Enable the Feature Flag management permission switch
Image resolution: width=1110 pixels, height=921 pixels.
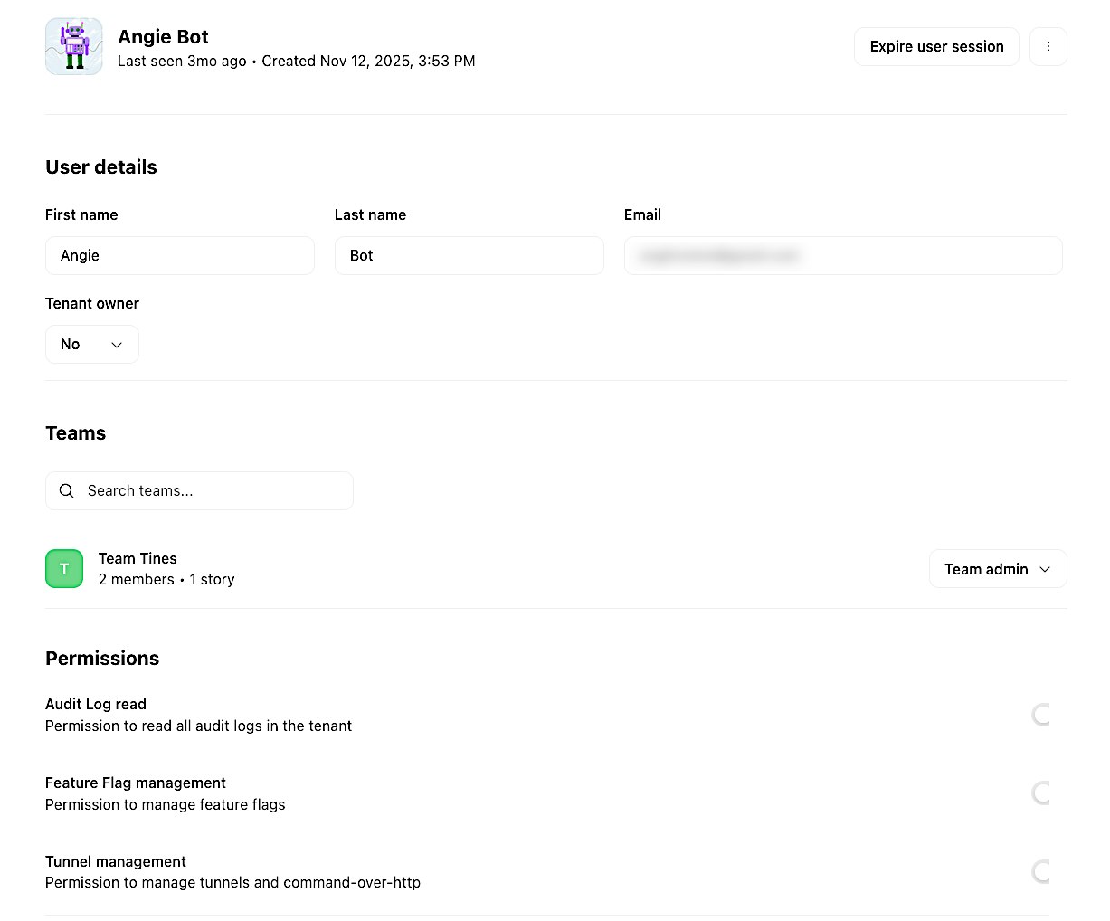click(1040, 793)
